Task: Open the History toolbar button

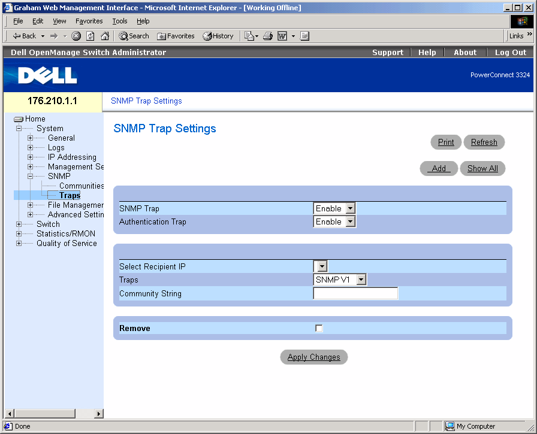Action: (x=218, y=36)
